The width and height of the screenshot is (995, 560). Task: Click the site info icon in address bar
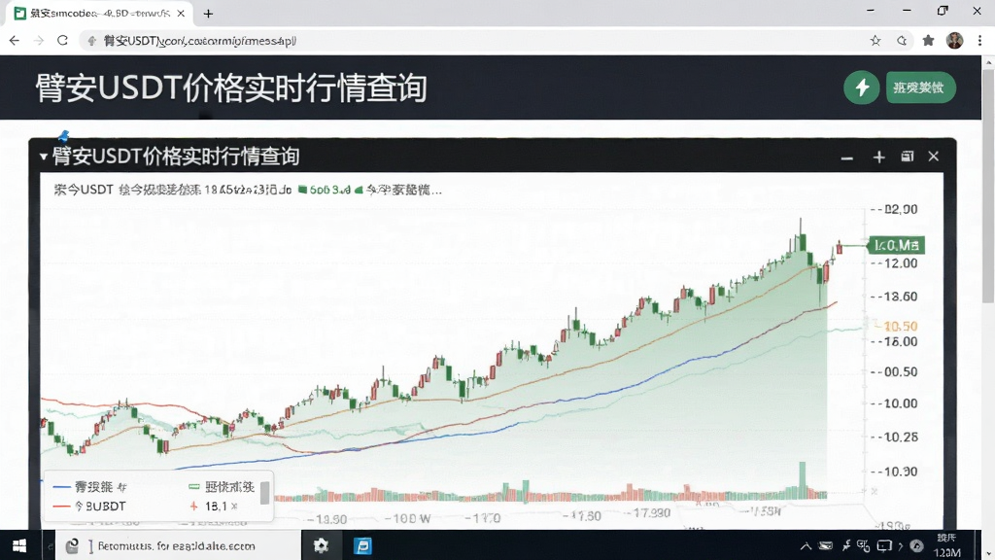click(92, 41)
